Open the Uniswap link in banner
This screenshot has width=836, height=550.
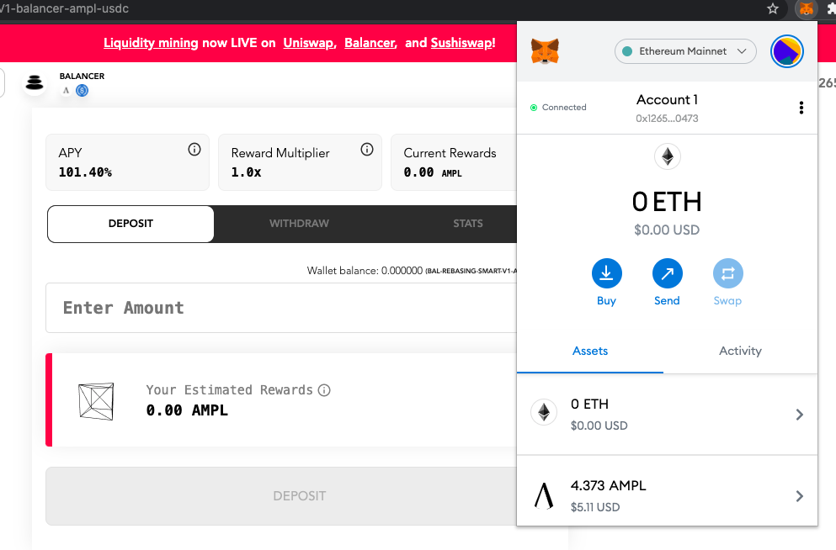click(x=309, y=43)
